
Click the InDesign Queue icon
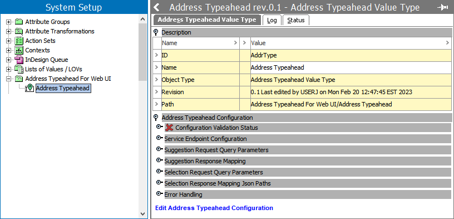click(x=19, y=60)
